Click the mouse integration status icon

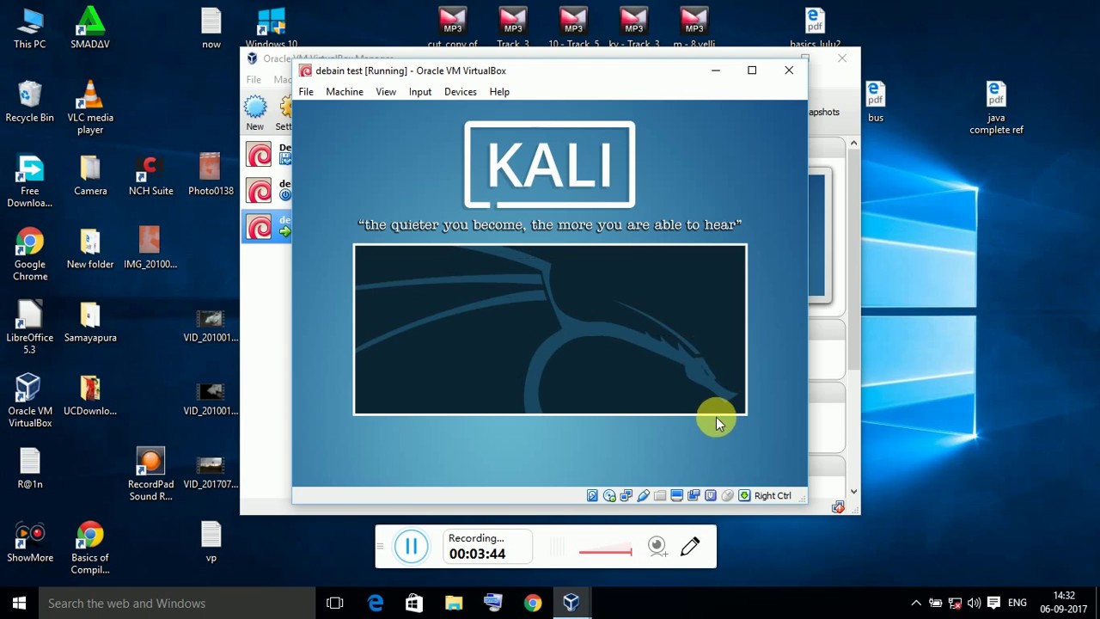pyautogui.click(x=727, y=495)
